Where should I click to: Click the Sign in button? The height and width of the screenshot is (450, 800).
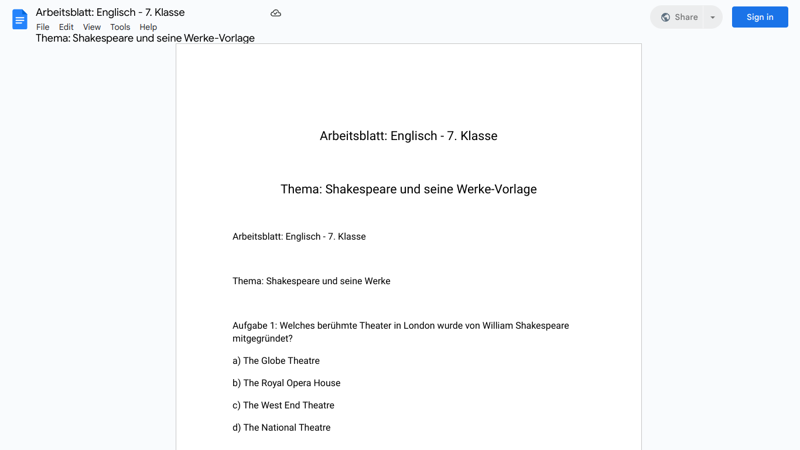pos(760,17)
